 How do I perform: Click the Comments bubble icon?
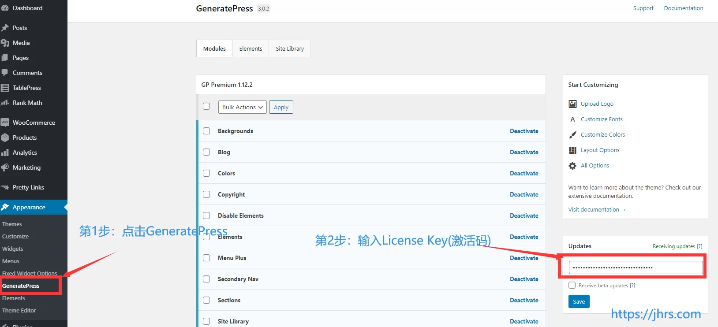pyautogui.click(x=5, y=73)
